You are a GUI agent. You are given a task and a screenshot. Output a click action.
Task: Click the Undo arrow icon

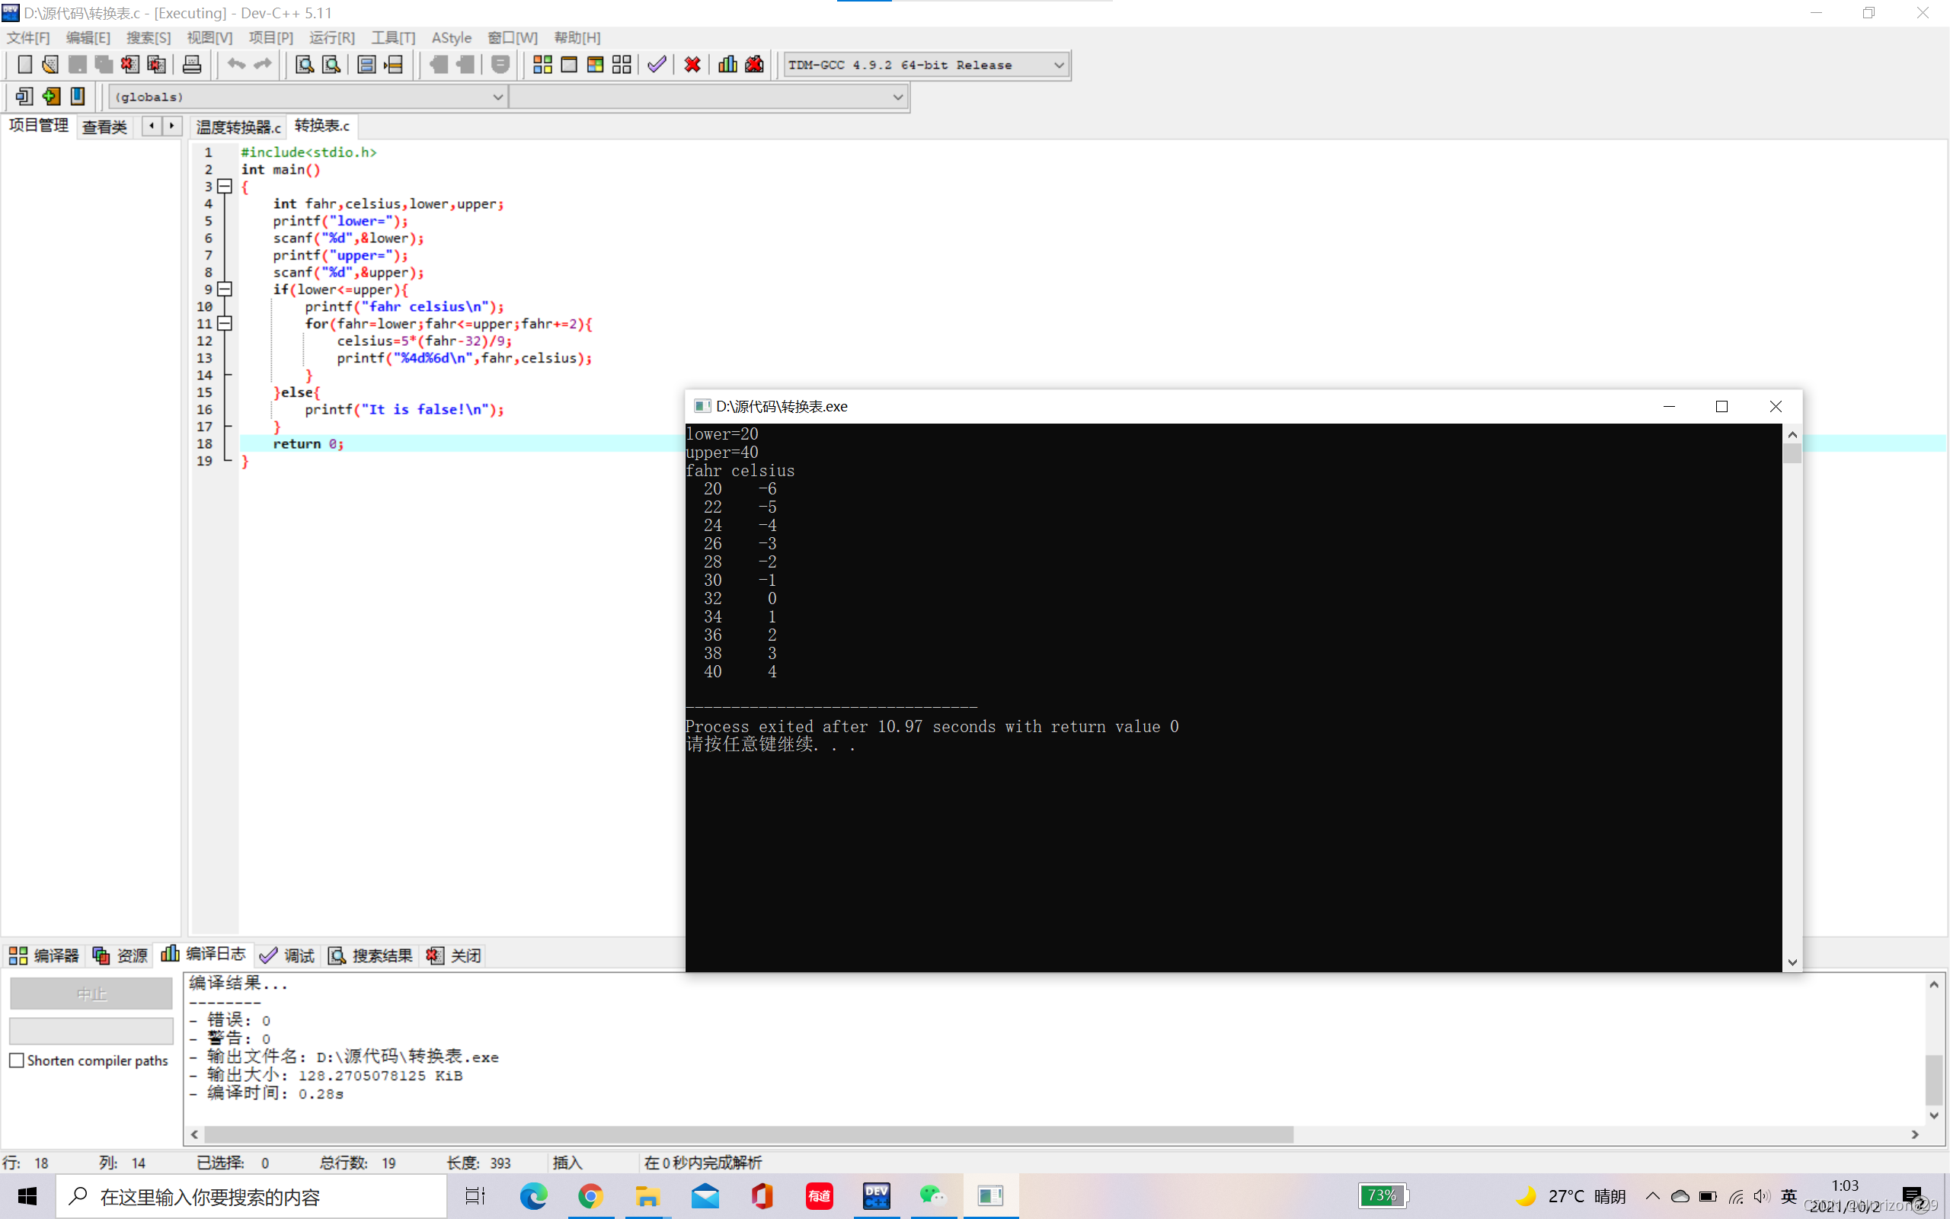point(235,65)
